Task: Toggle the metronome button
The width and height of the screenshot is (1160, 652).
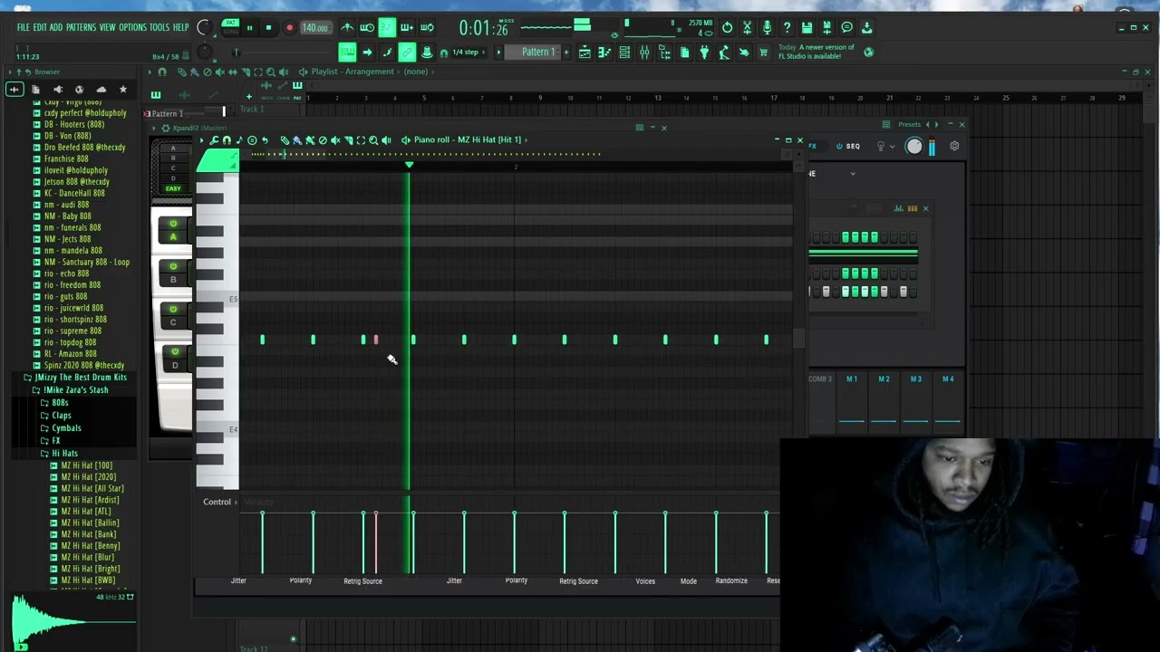Action: point(347,27)
